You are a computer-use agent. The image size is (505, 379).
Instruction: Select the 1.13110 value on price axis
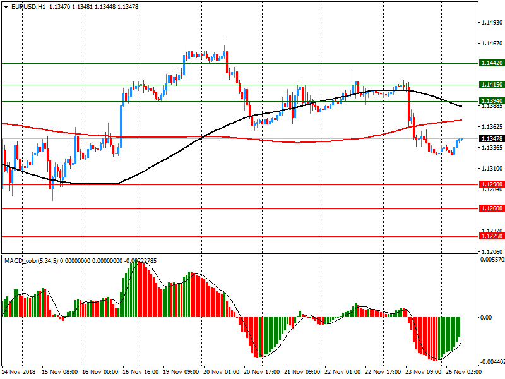pyautogui.click(x=491, y=169)
